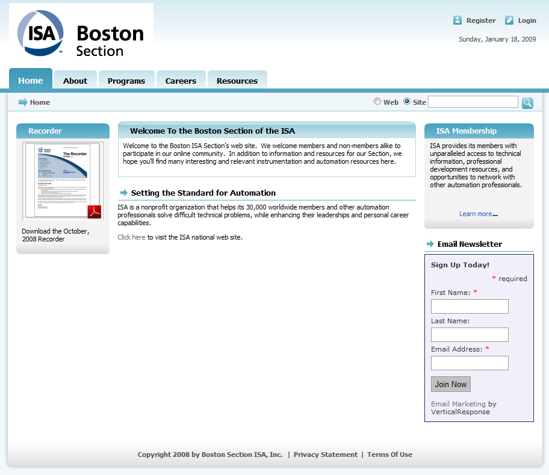Click the Sign Up Today! text

(460, 265)
